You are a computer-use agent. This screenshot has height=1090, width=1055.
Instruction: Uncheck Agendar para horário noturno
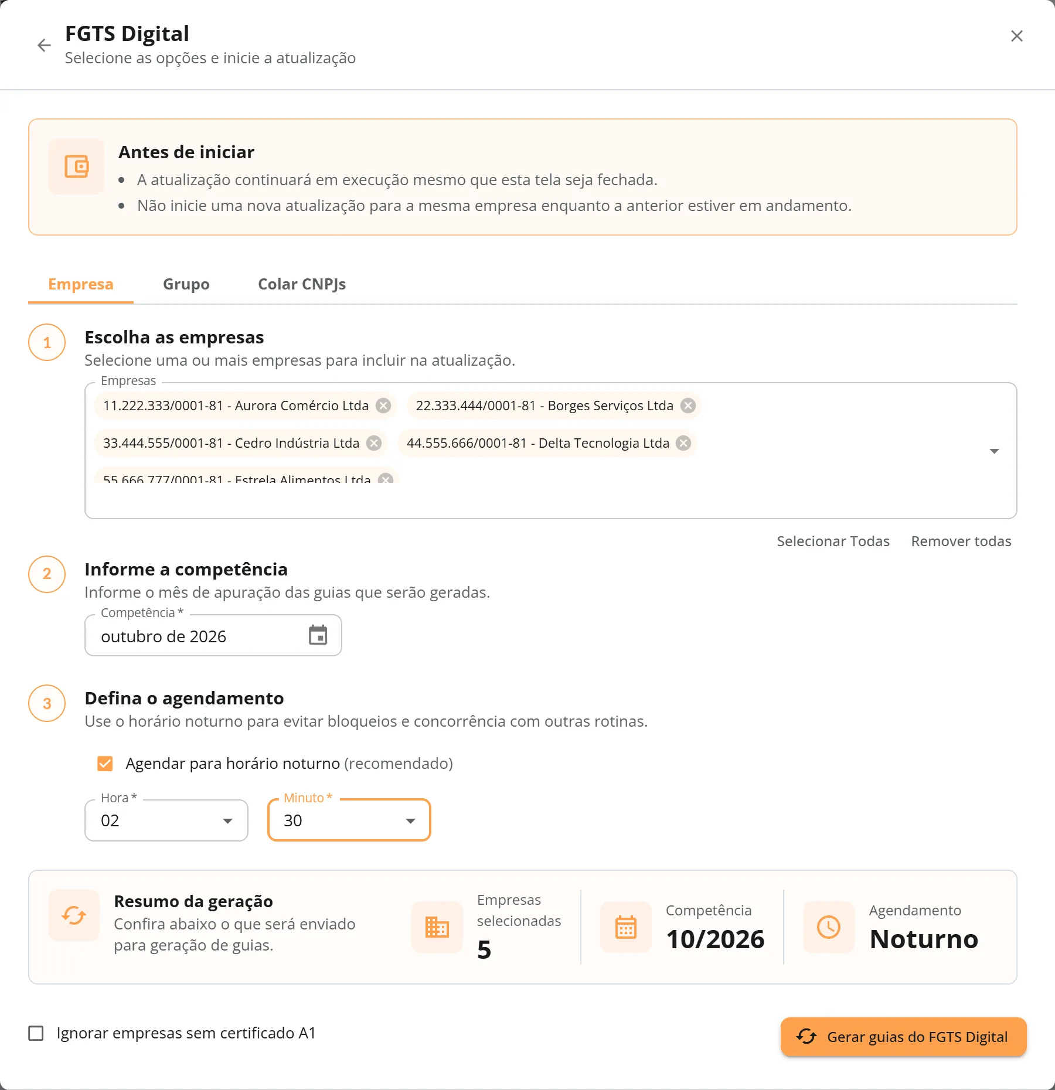click(105, 764)
